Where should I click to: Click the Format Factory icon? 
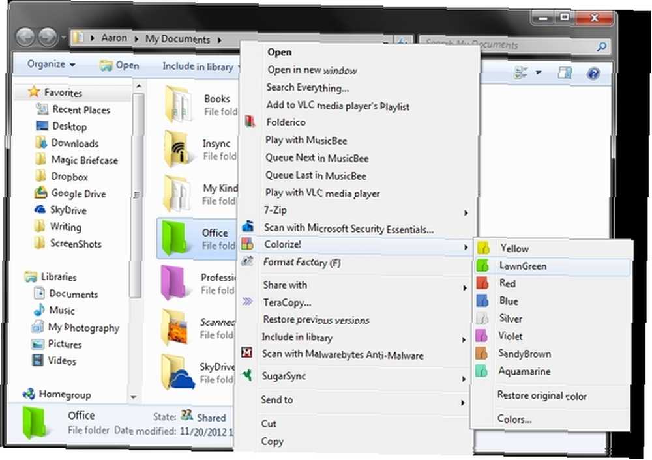point(247,261)
